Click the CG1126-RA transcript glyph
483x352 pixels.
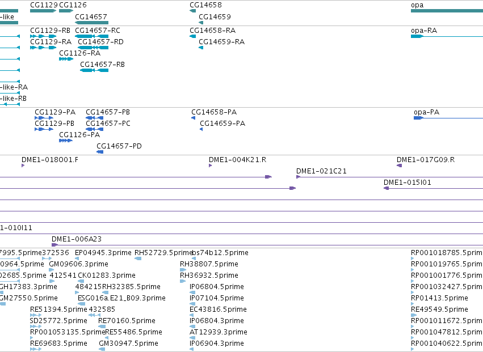[x=66, y=59]
